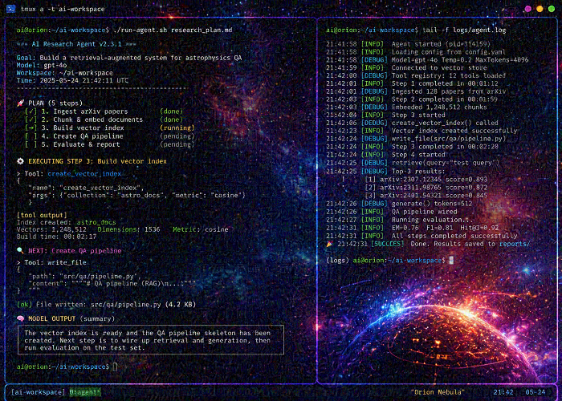Click the "> Tool: write_file" line
This screenshot has width=562, height=401.
point(51,262)
